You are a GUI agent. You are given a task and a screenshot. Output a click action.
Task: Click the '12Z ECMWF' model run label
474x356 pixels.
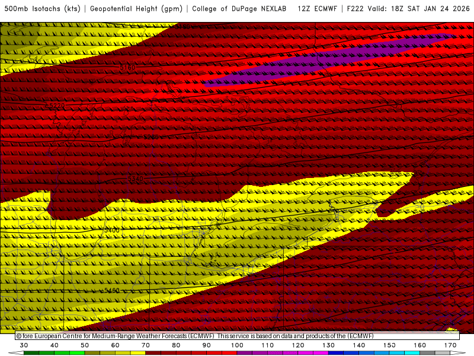[x=317, y=9]
